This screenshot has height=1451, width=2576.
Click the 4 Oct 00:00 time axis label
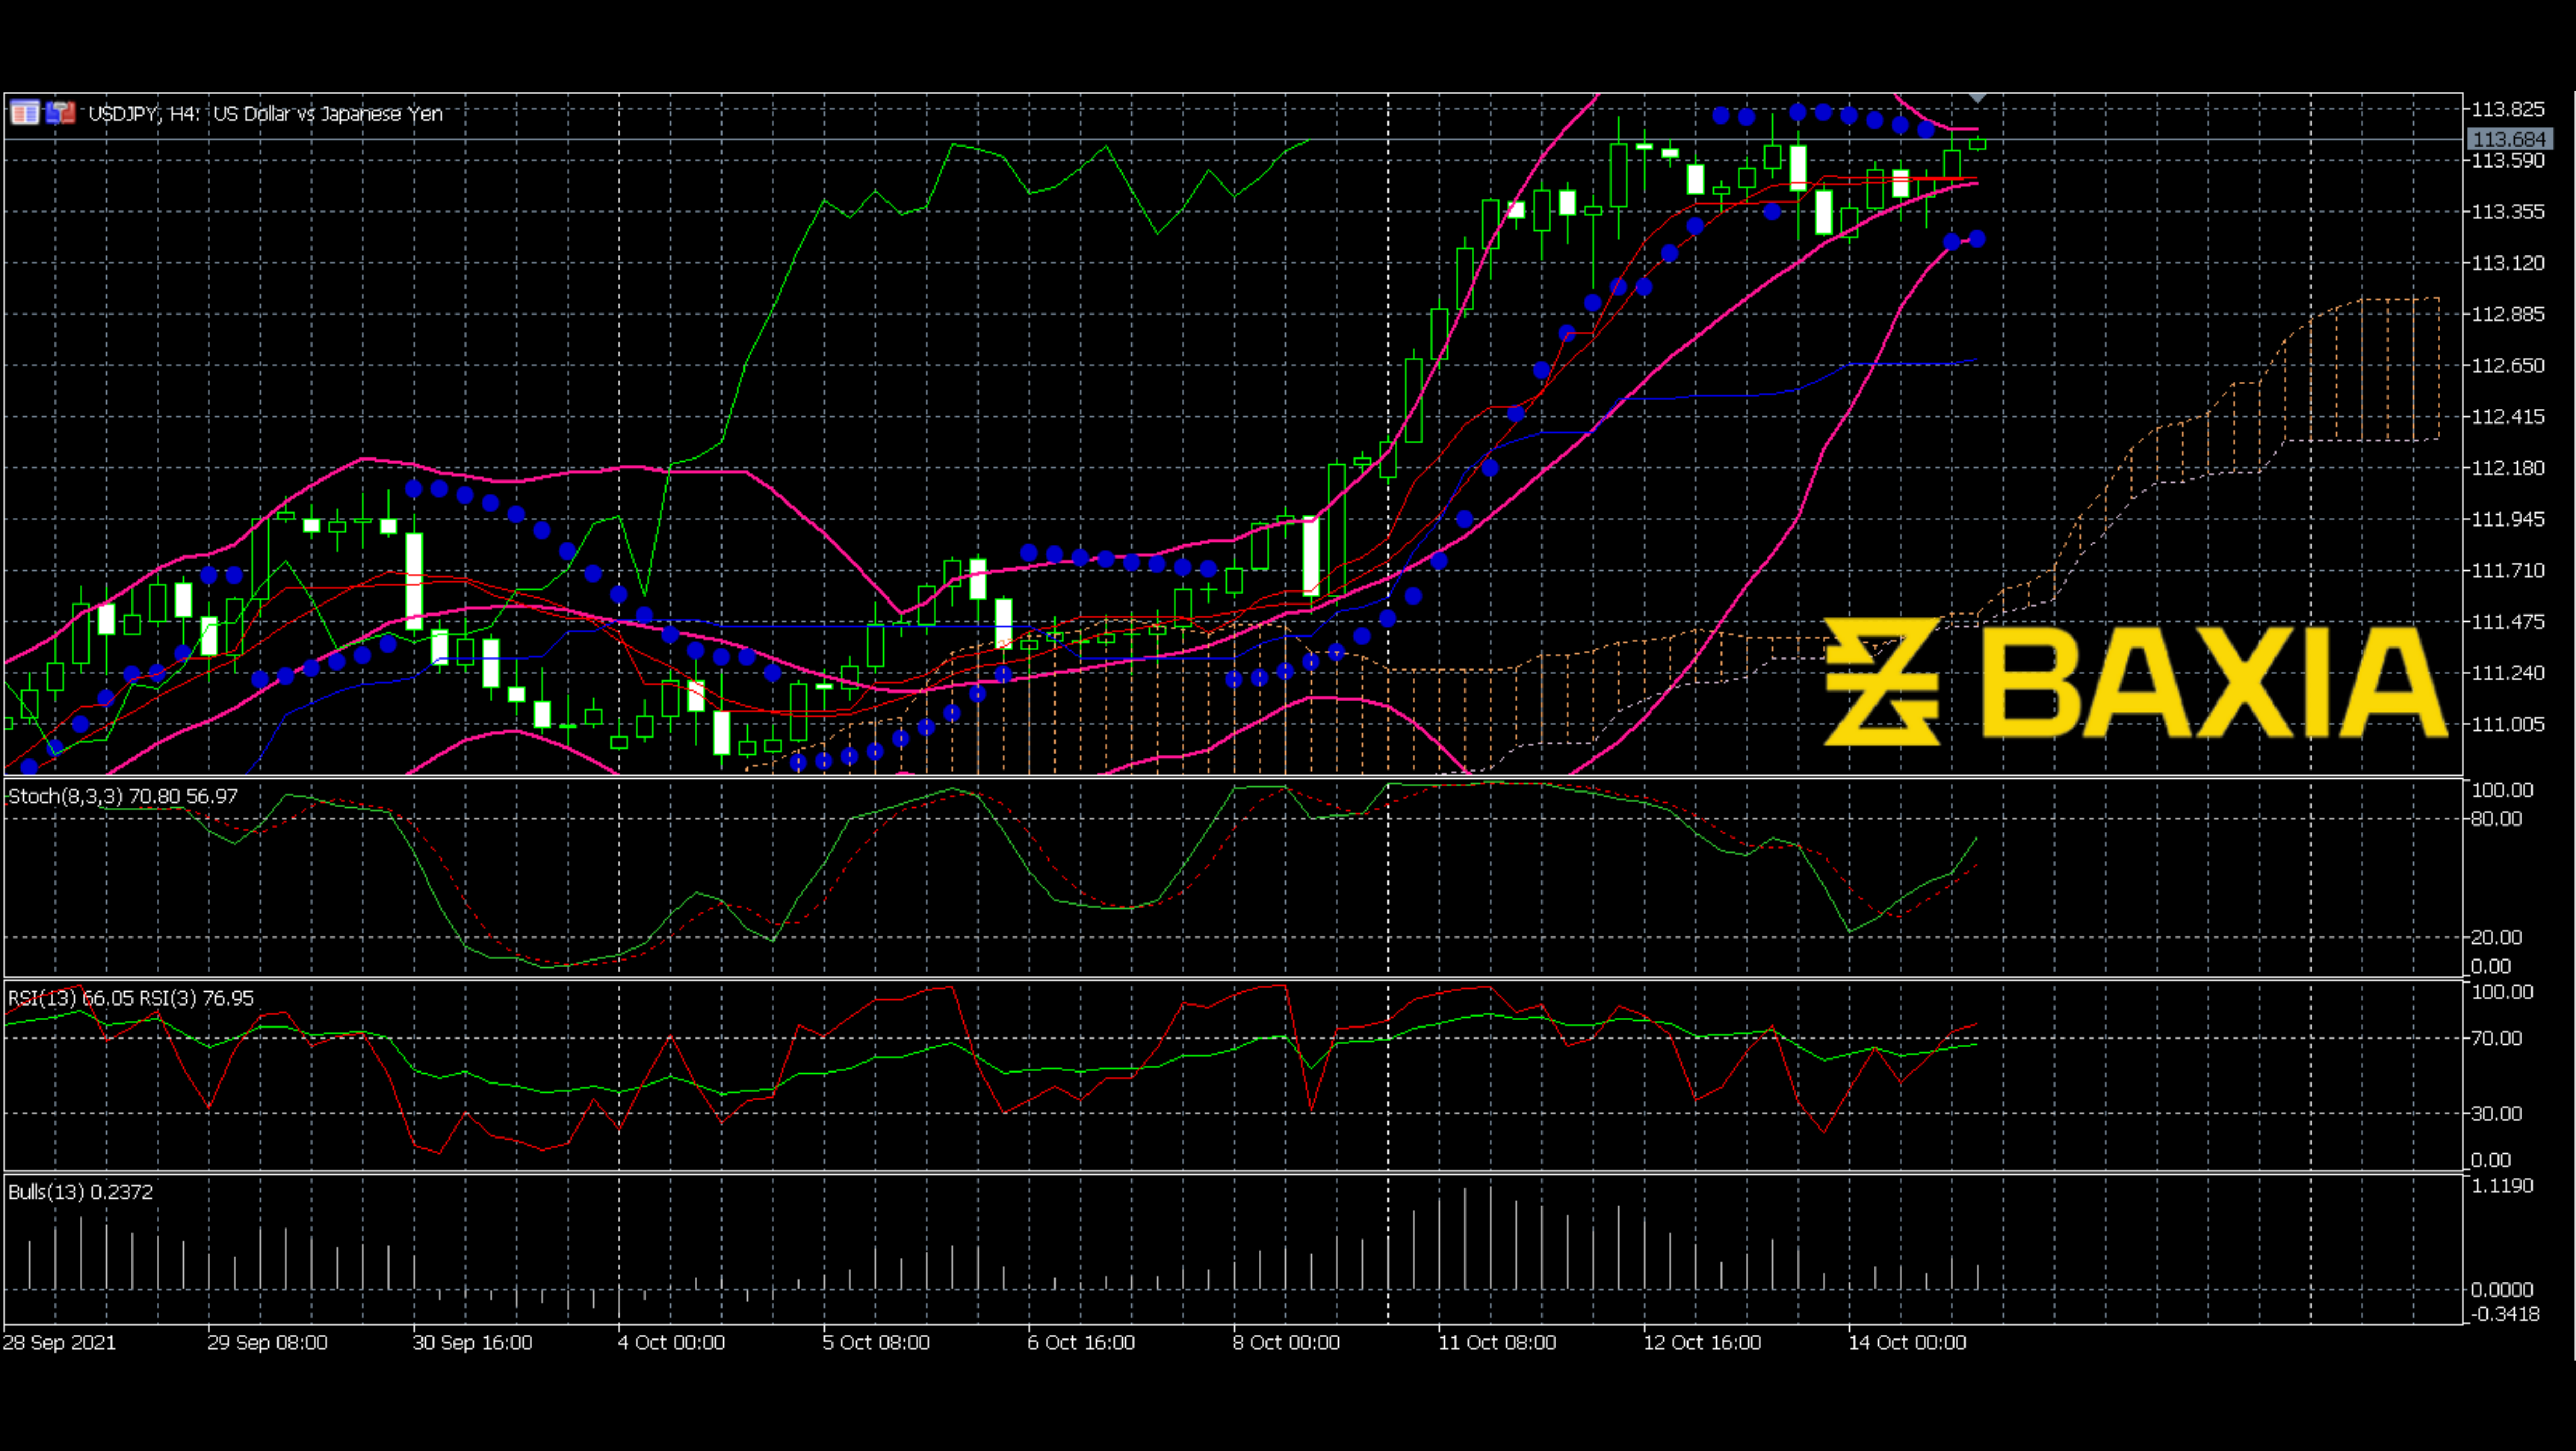[x=671, y=1343]
